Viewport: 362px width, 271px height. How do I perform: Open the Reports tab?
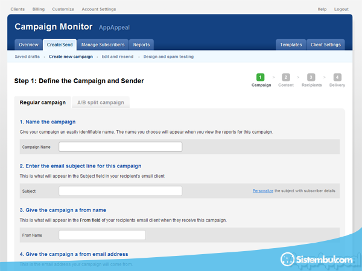[141, 45]
